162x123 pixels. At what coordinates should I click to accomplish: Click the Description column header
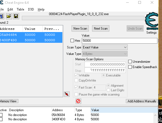(x=30, y=110)
